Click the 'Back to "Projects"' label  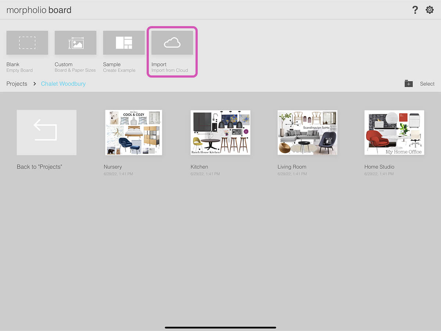pyautogui.click(x=39, y=167)
